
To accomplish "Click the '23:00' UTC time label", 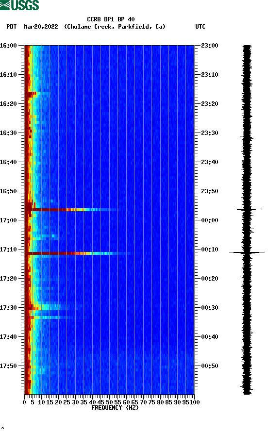I will (x=210, y=46).
